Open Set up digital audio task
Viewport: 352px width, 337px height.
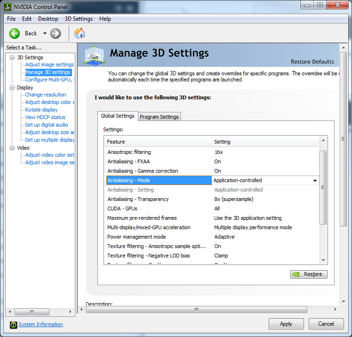47,125
